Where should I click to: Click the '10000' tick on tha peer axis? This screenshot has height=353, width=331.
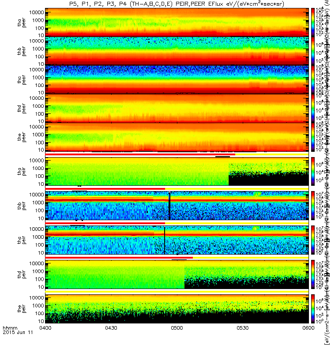(37, 12)
